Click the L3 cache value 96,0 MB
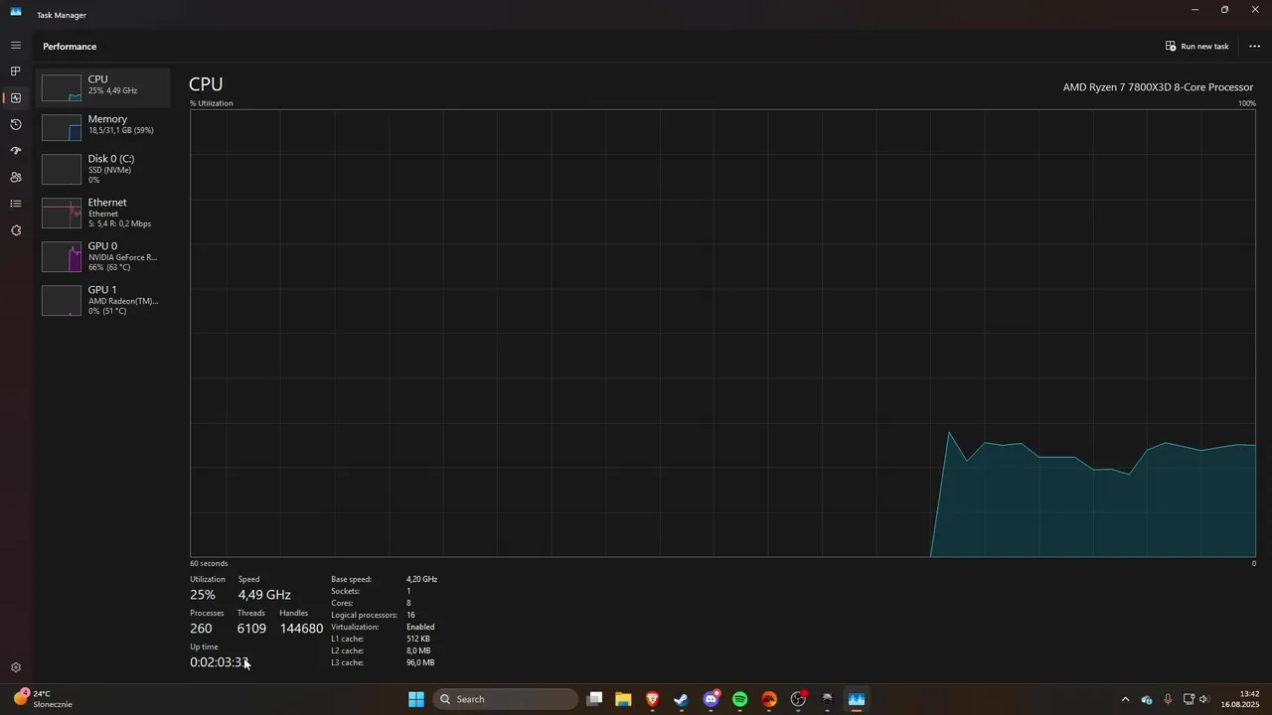The image size is (1272, 715). tap(420, 662)
